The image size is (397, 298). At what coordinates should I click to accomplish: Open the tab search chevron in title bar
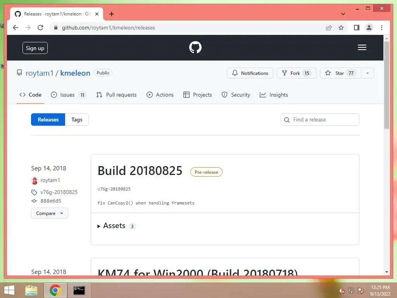[343, 14]
